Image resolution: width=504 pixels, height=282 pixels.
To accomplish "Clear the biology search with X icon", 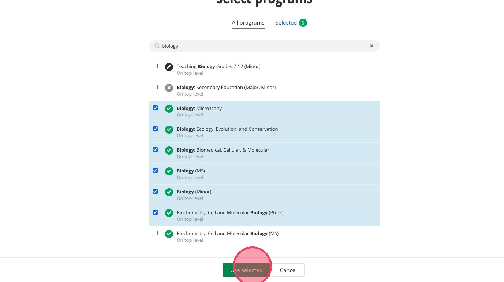I will pyautogui.click(x=372, y=46).
